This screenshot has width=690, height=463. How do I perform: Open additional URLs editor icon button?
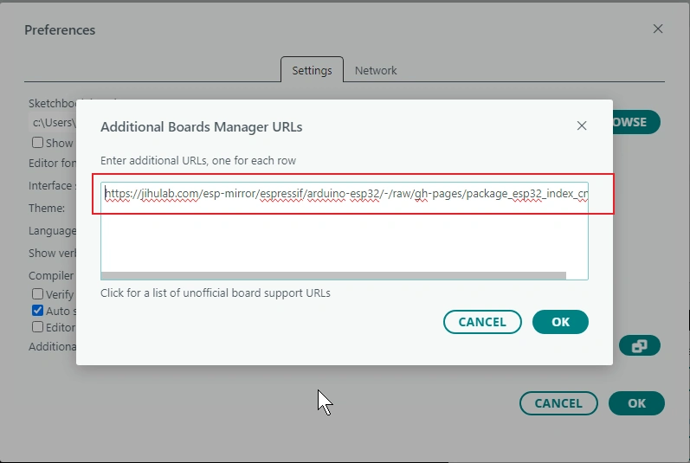coord(640,345)
